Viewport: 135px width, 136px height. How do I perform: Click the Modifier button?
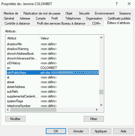tap(15, 119)
